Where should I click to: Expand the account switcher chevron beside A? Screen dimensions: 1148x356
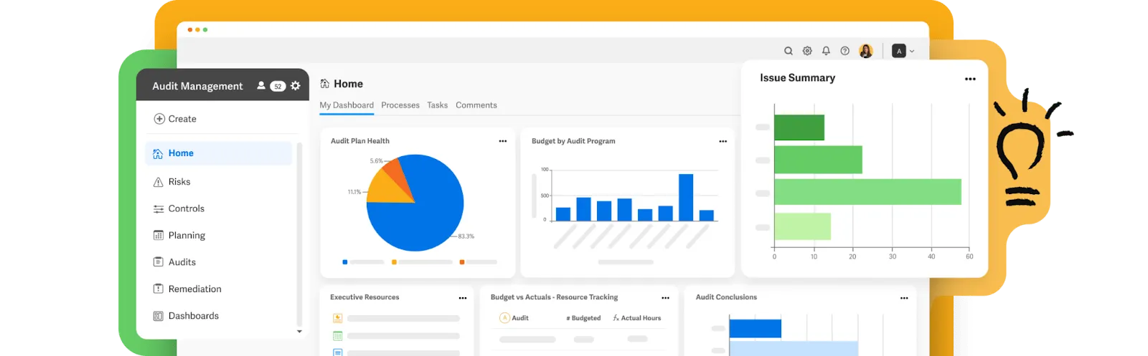[x=912, y=52]
